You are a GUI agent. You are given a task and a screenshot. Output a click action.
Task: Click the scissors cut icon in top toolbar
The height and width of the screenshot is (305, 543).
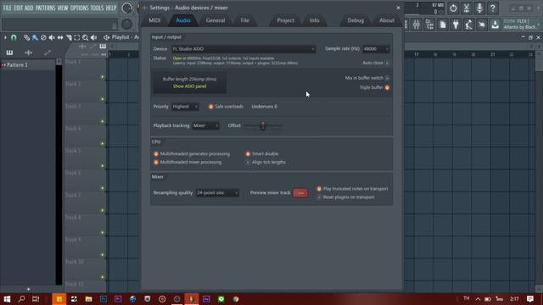466,8
